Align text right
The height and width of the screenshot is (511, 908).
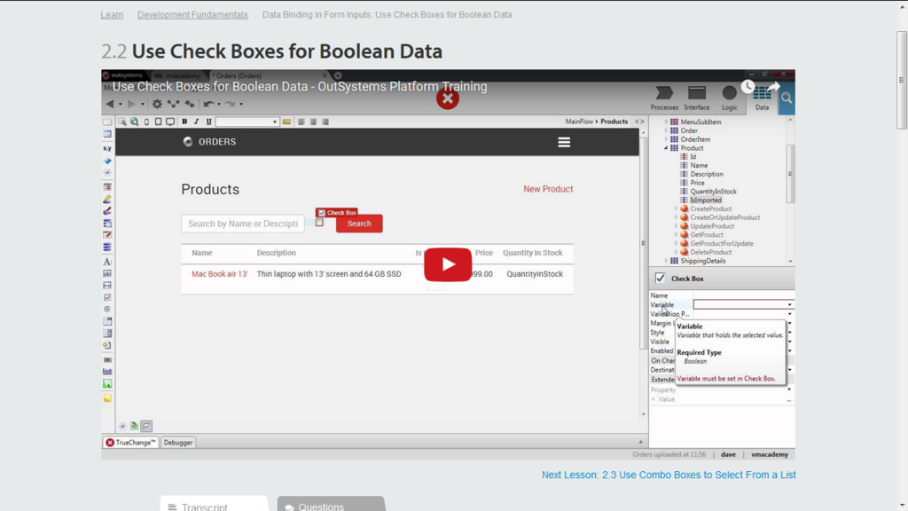click(325, 122)
